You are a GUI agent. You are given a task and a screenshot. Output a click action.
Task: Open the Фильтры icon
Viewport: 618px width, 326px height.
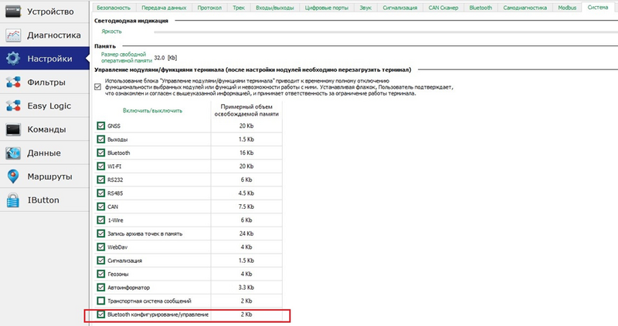[x=13, y=82]
